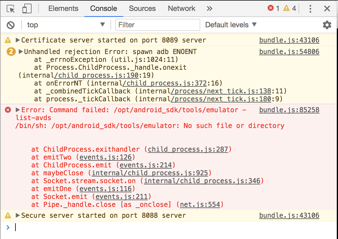This screenshot has width=338, height=239.
Task: Open bundle.js:85258 source link
Action: pyautogui.click(x=289, y=110)
